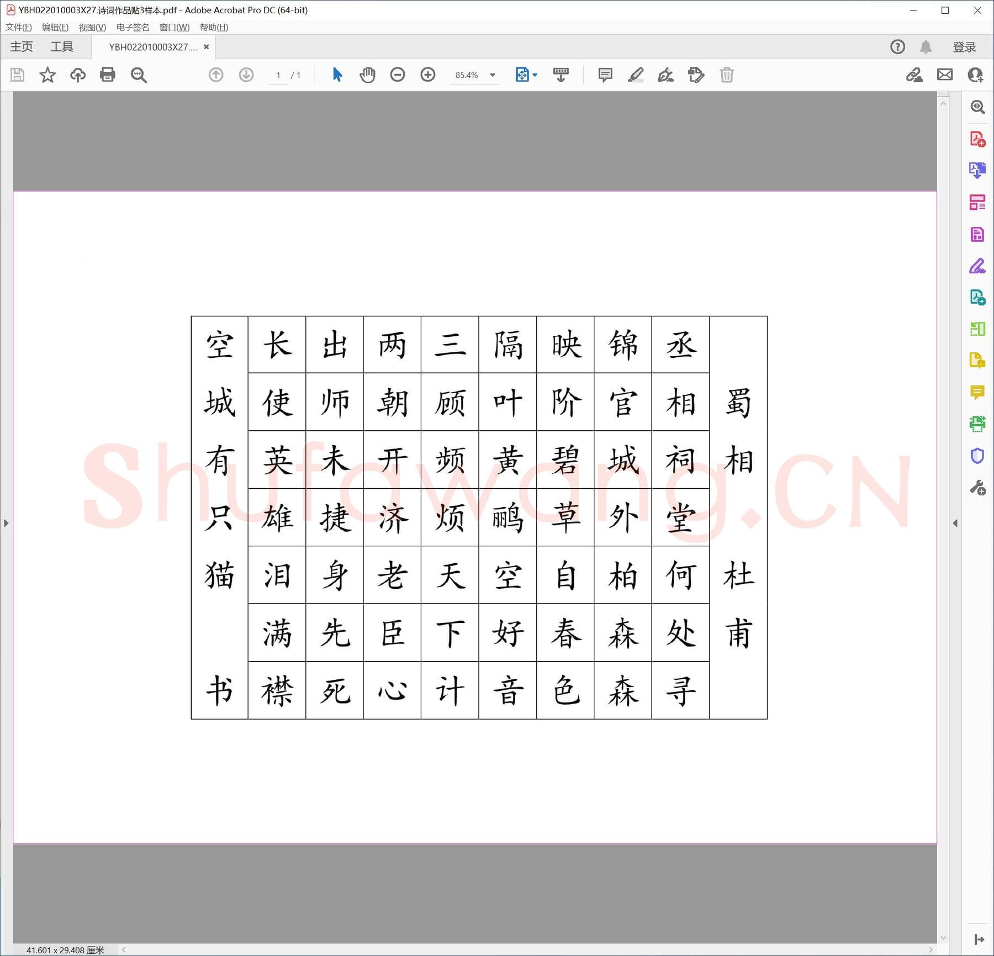Expand the left navigation pane arrow
994x956 pixels.
[6, 523]
